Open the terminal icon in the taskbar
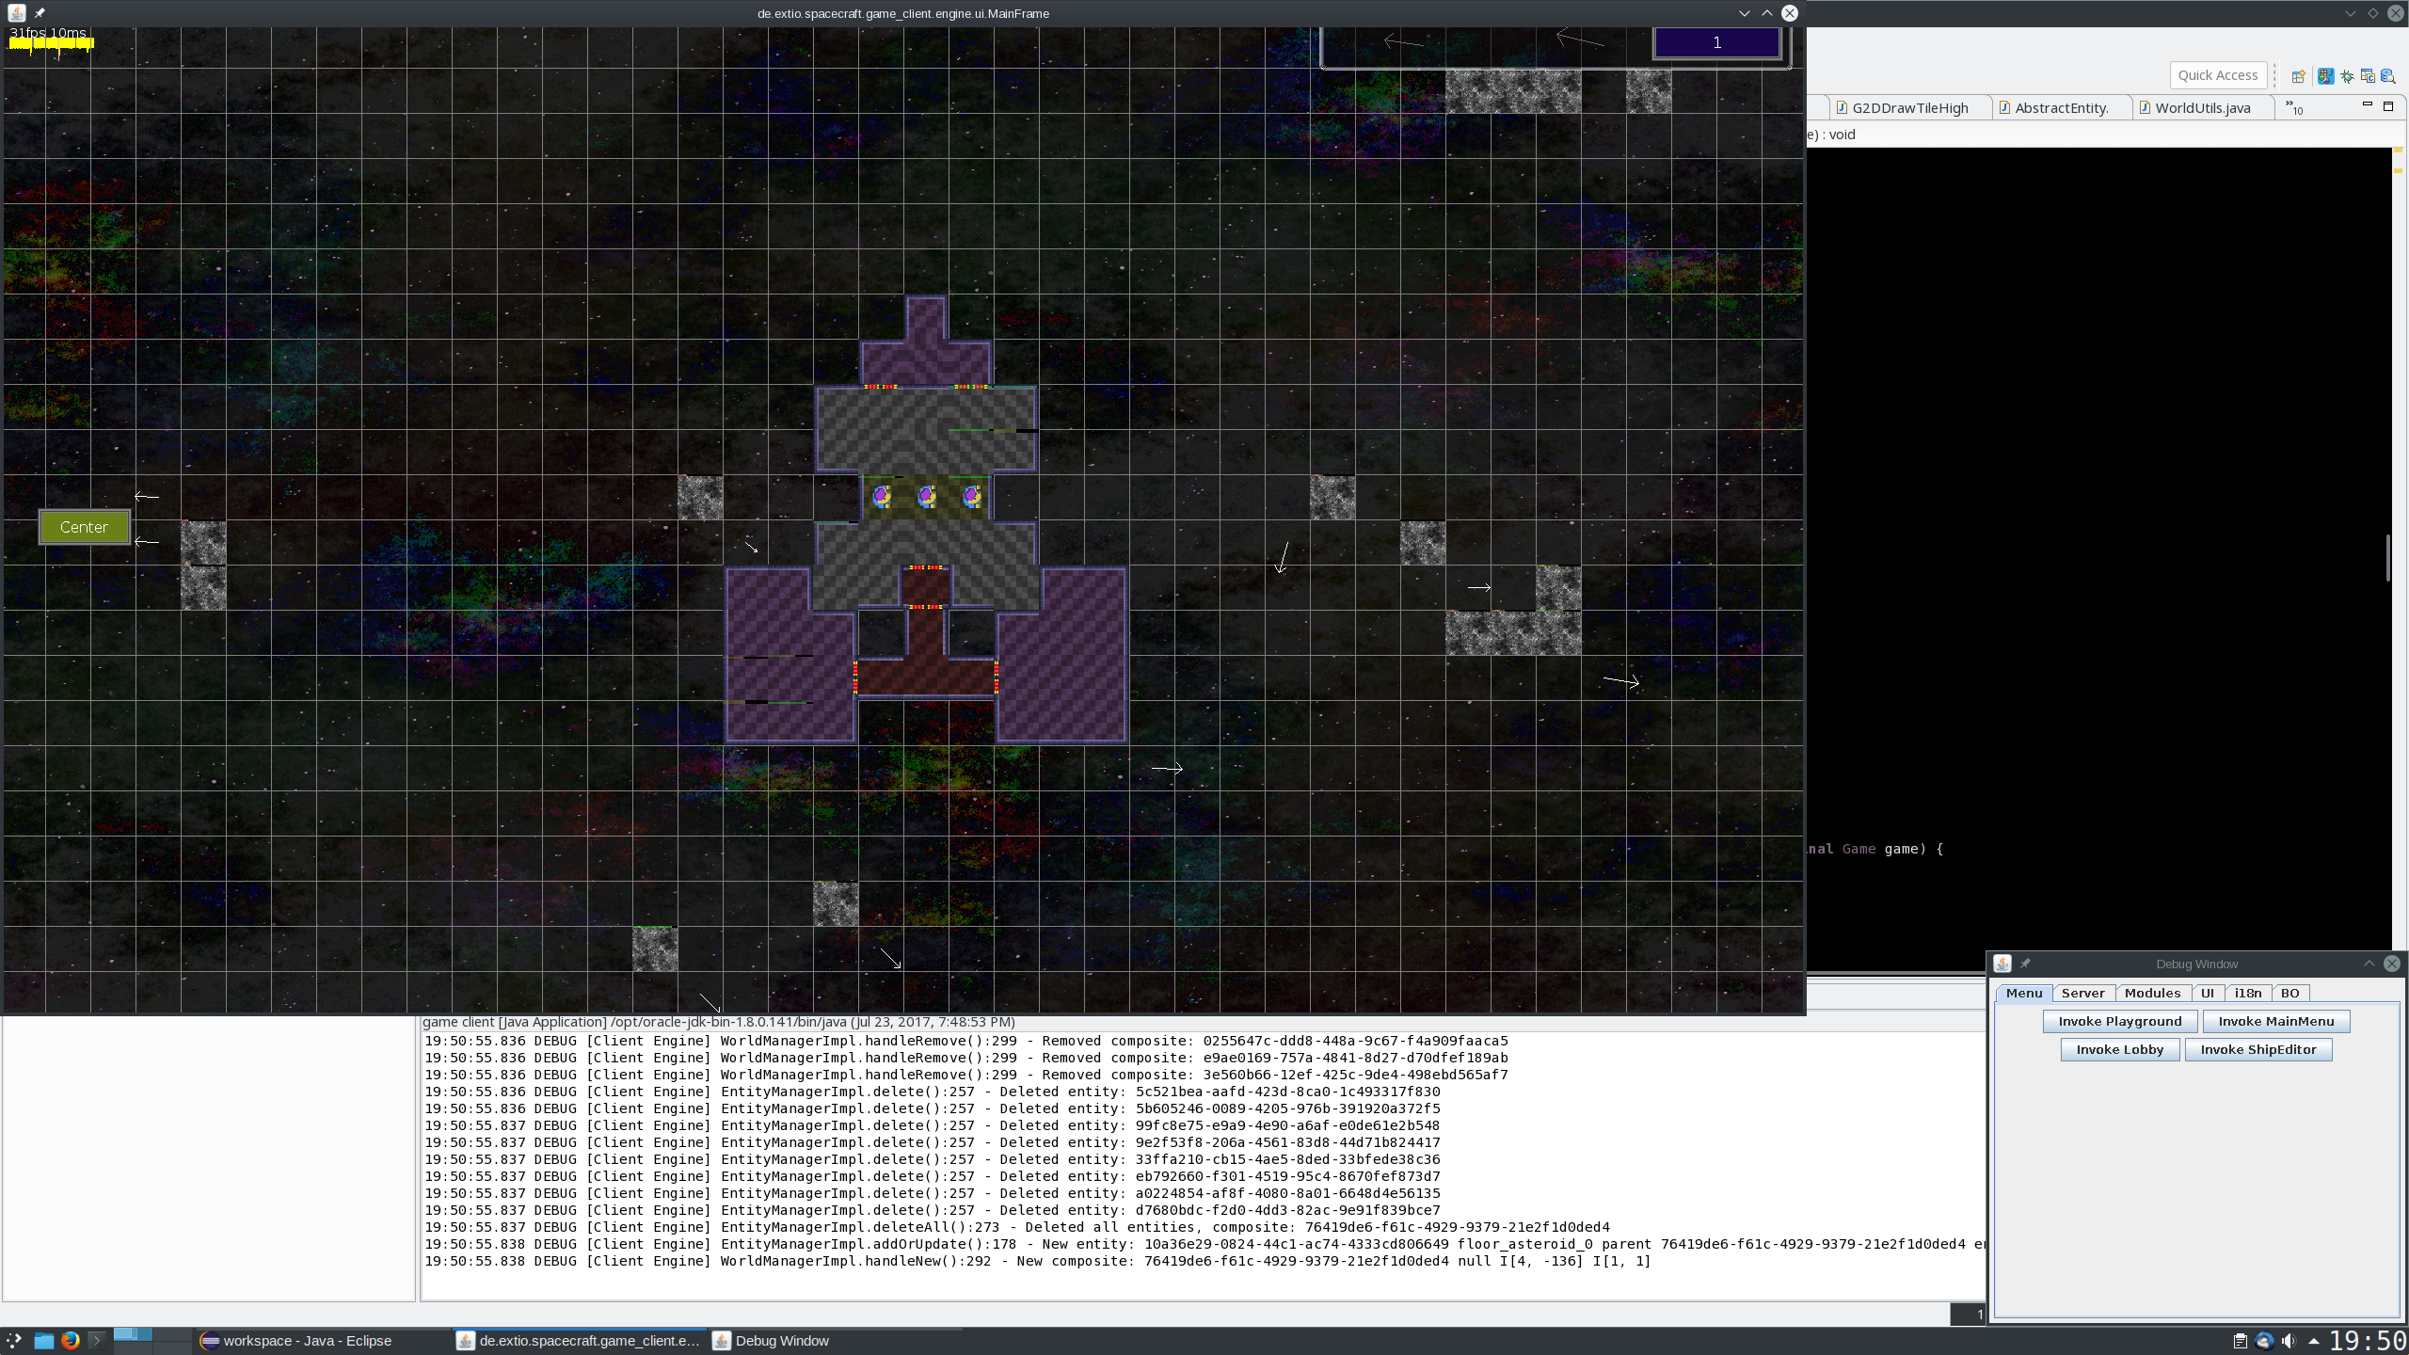The height and width of the screenshot is (1355, 2409). (96, 1340)
